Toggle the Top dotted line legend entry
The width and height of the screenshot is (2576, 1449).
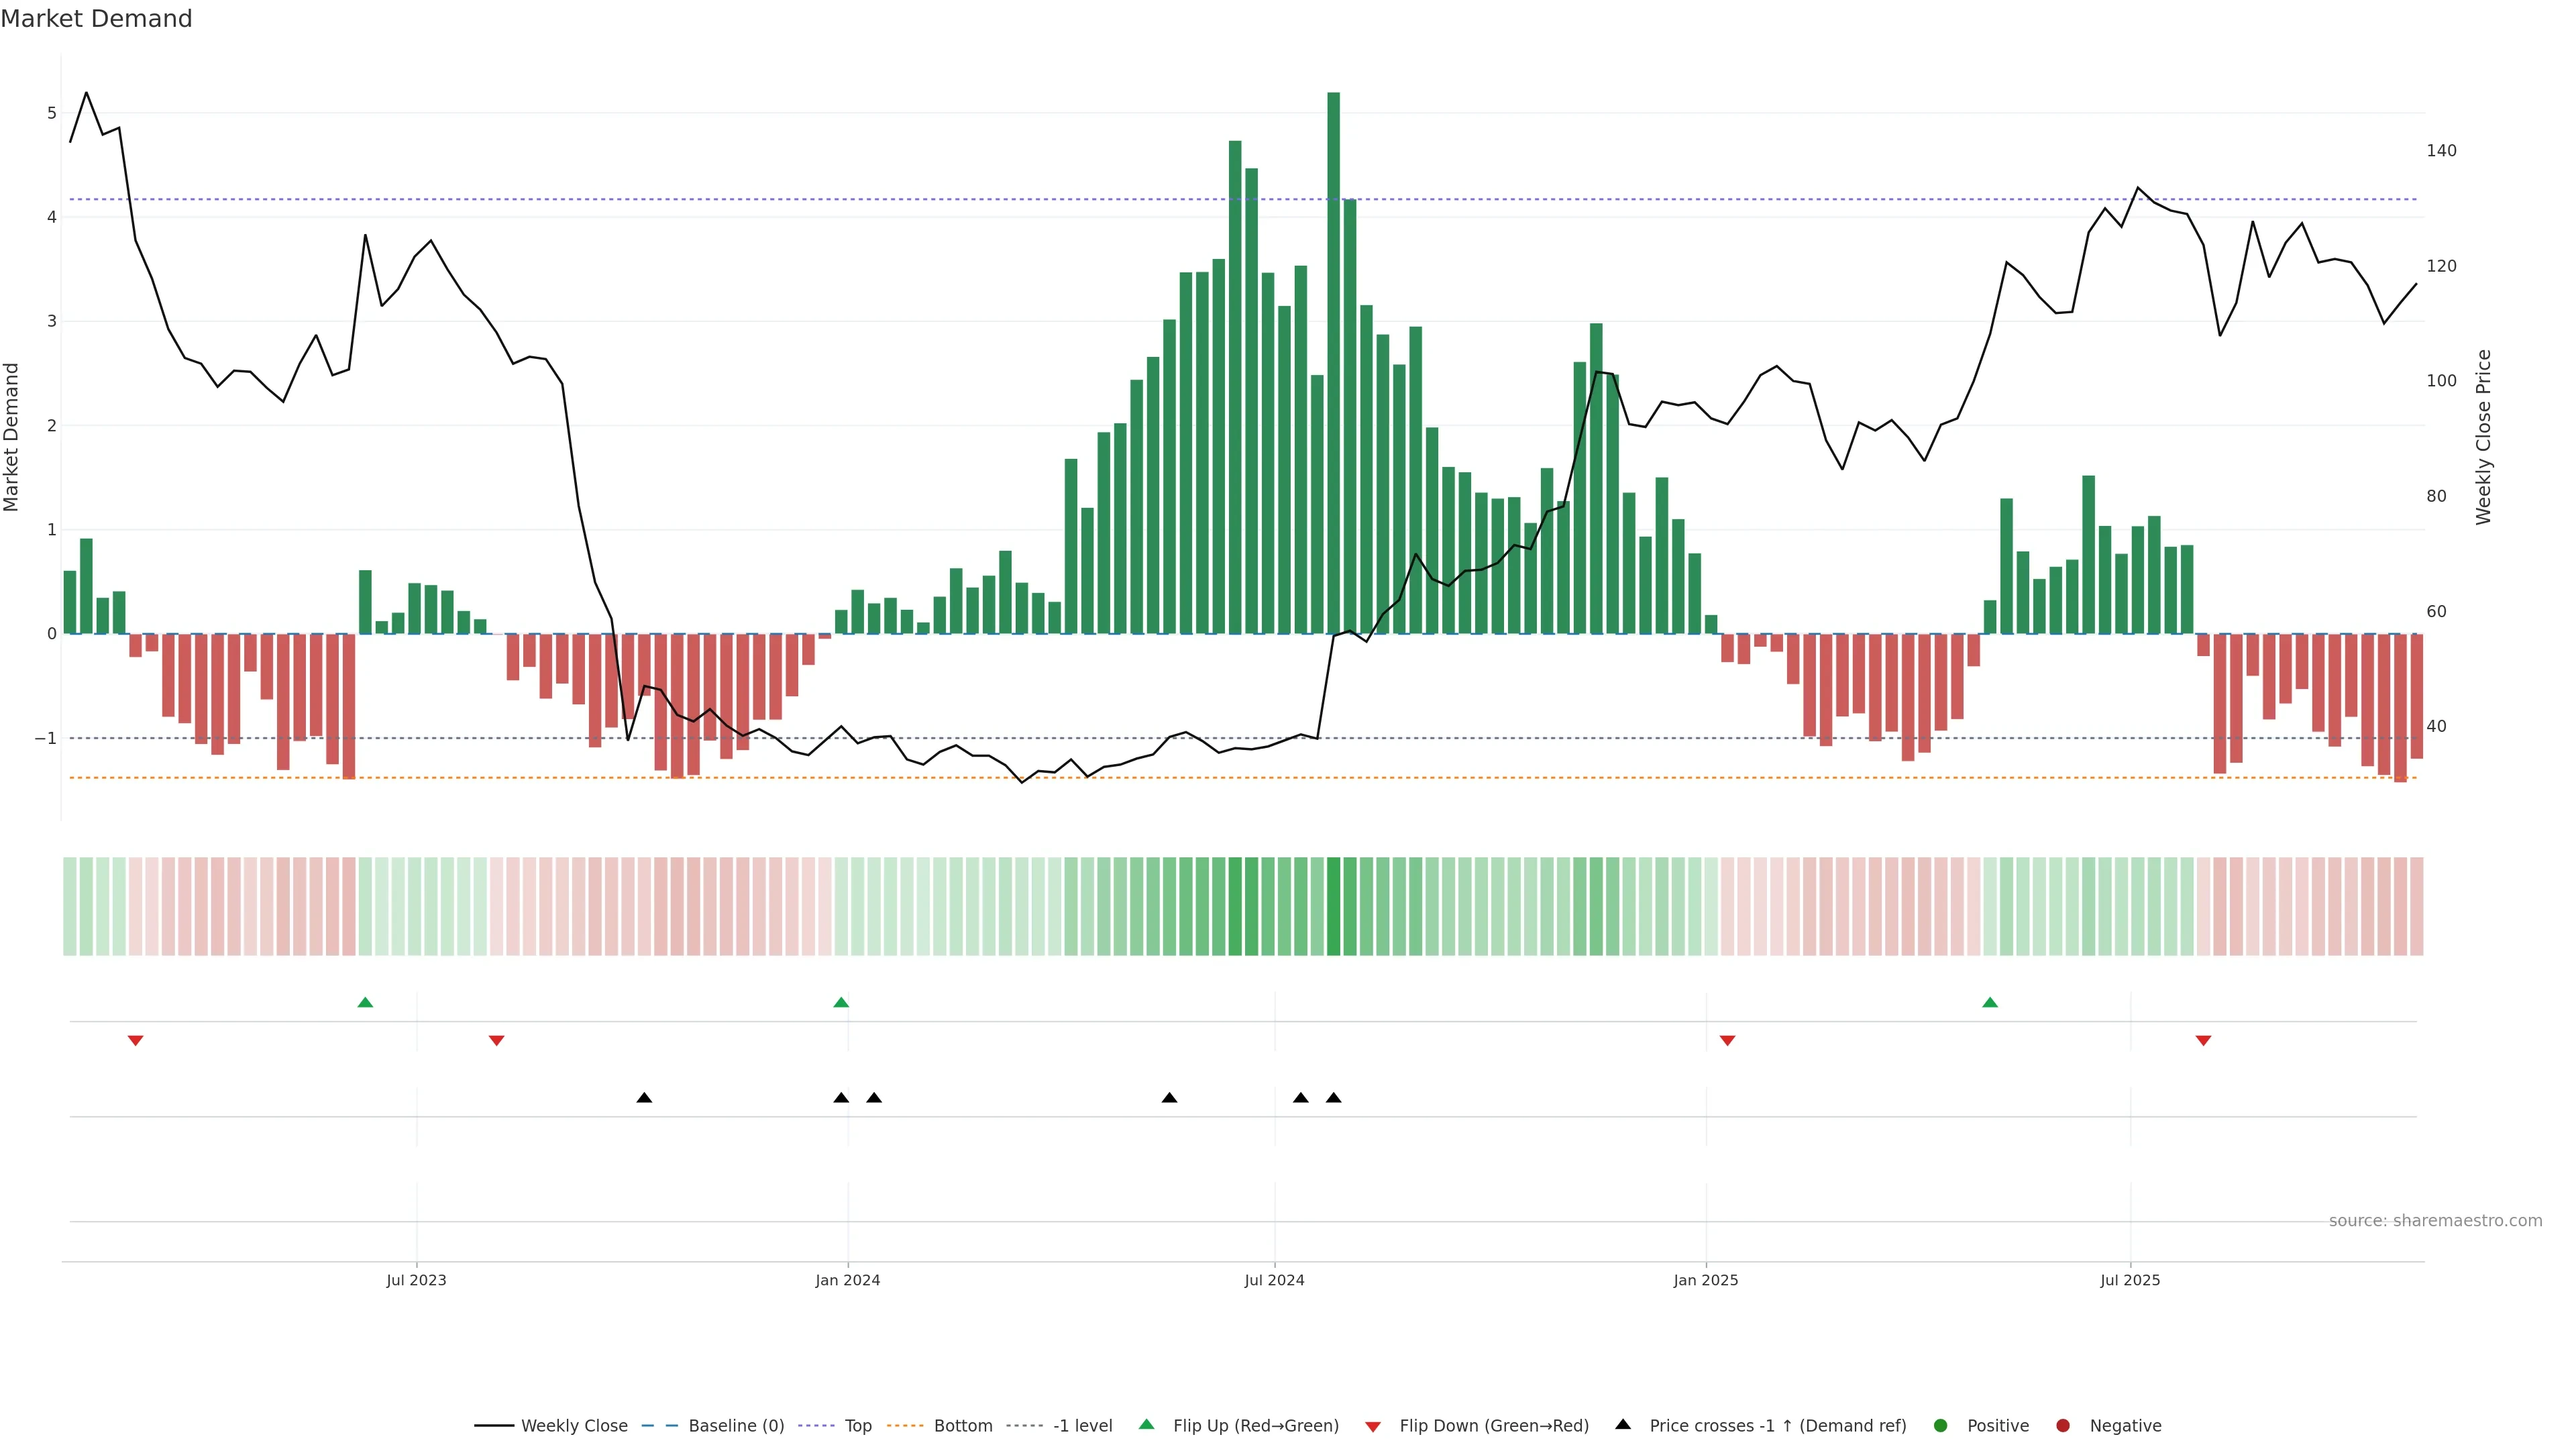(x=857, y=1425)
